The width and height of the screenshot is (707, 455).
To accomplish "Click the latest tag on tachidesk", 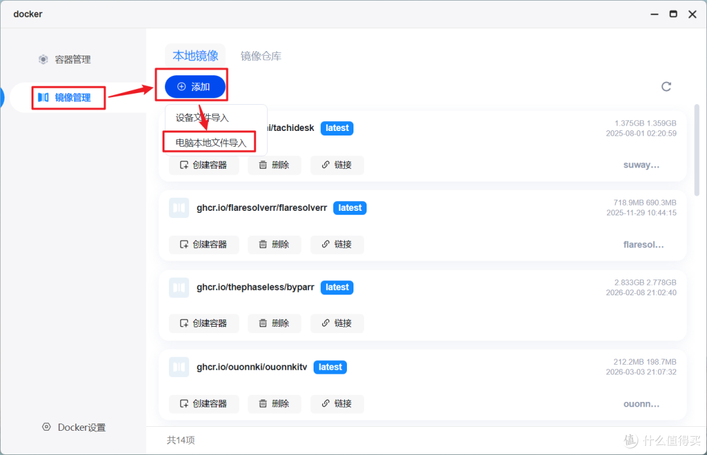I will tap(337, 128).
